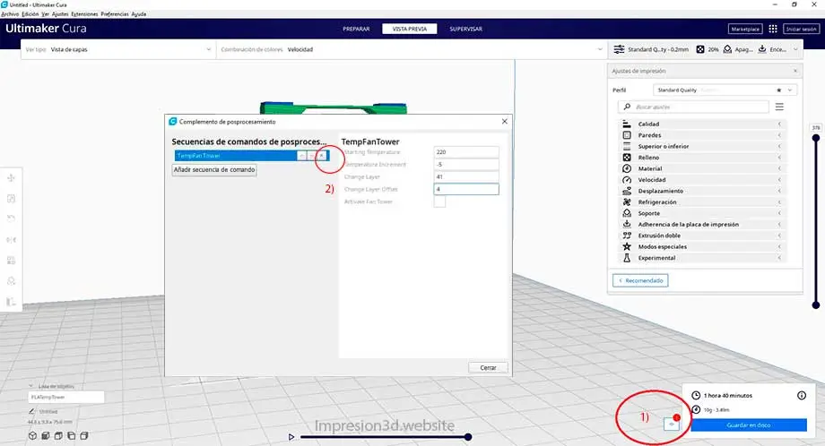Click the Change Layer Offset field

pyautogui.click(x=466, y=189)
